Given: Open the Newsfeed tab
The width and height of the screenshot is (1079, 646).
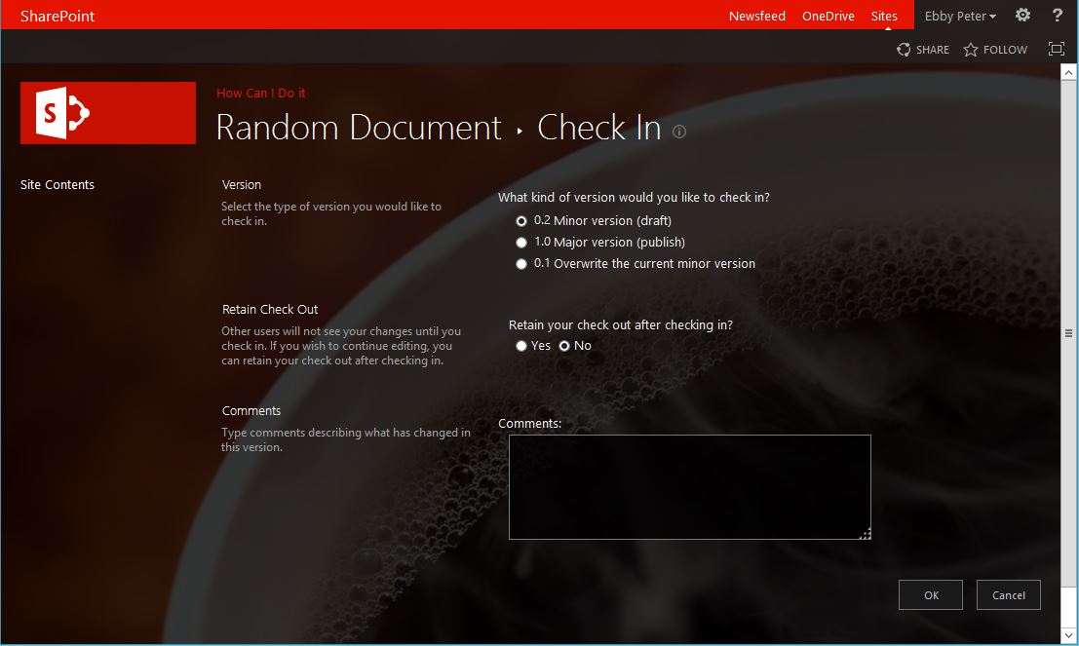Looking at the screenshot, I should [x=756, y=17].
